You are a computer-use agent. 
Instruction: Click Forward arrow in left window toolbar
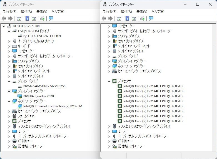[x=10, y=18]
